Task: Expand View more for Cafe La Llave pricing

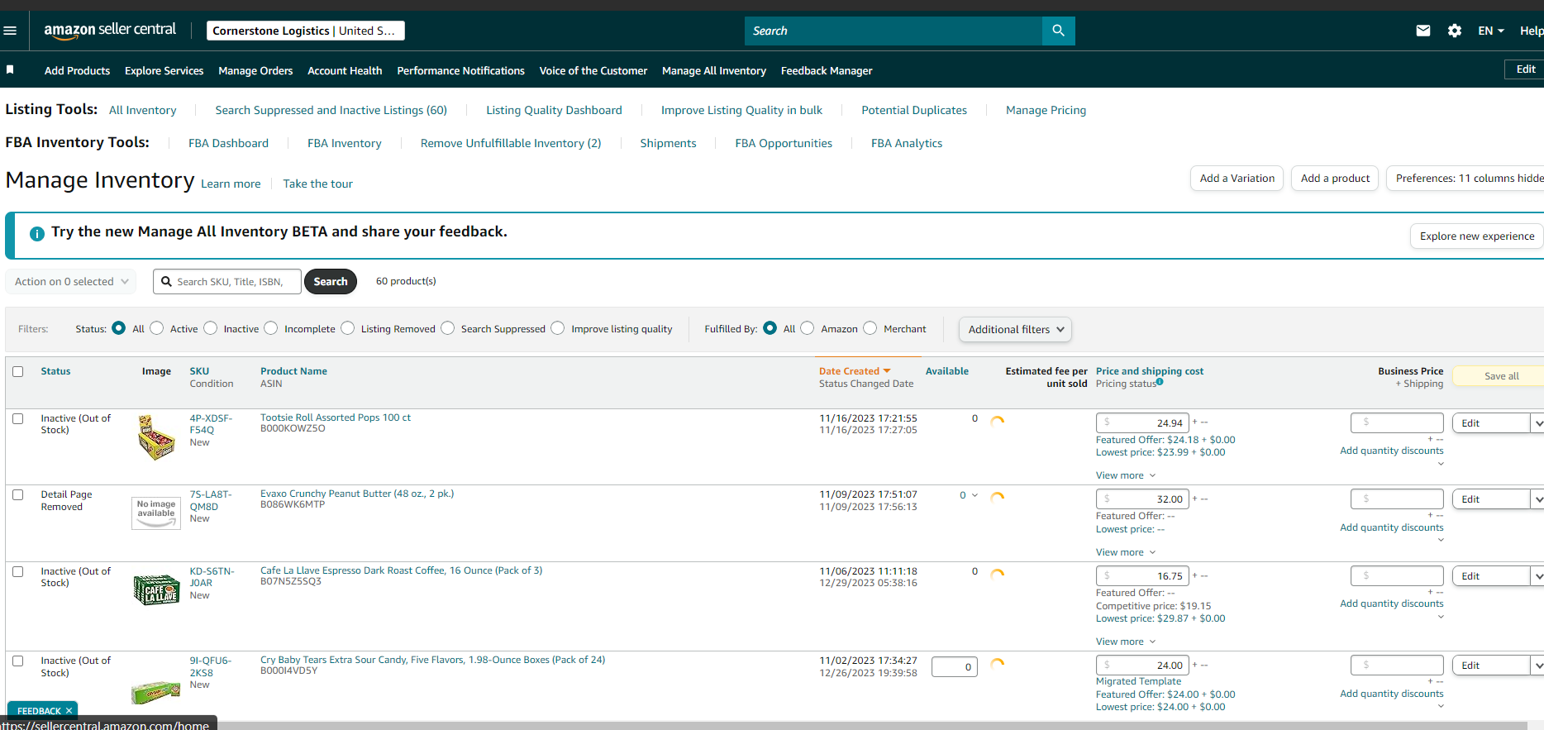Action: click(x=1126, y=642)
